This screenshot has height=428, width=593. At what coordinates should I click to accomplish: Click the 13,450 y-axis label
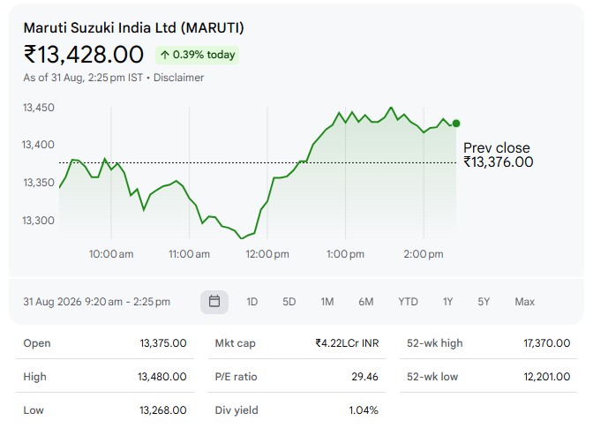click(x=39, y=108)
